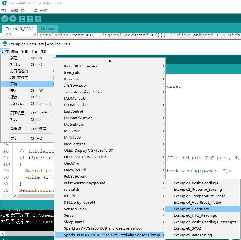This screenshot has width=241, height=240.
Task: Expand LedControl examples
Action: pyautogui.click(x=110, y=111)
